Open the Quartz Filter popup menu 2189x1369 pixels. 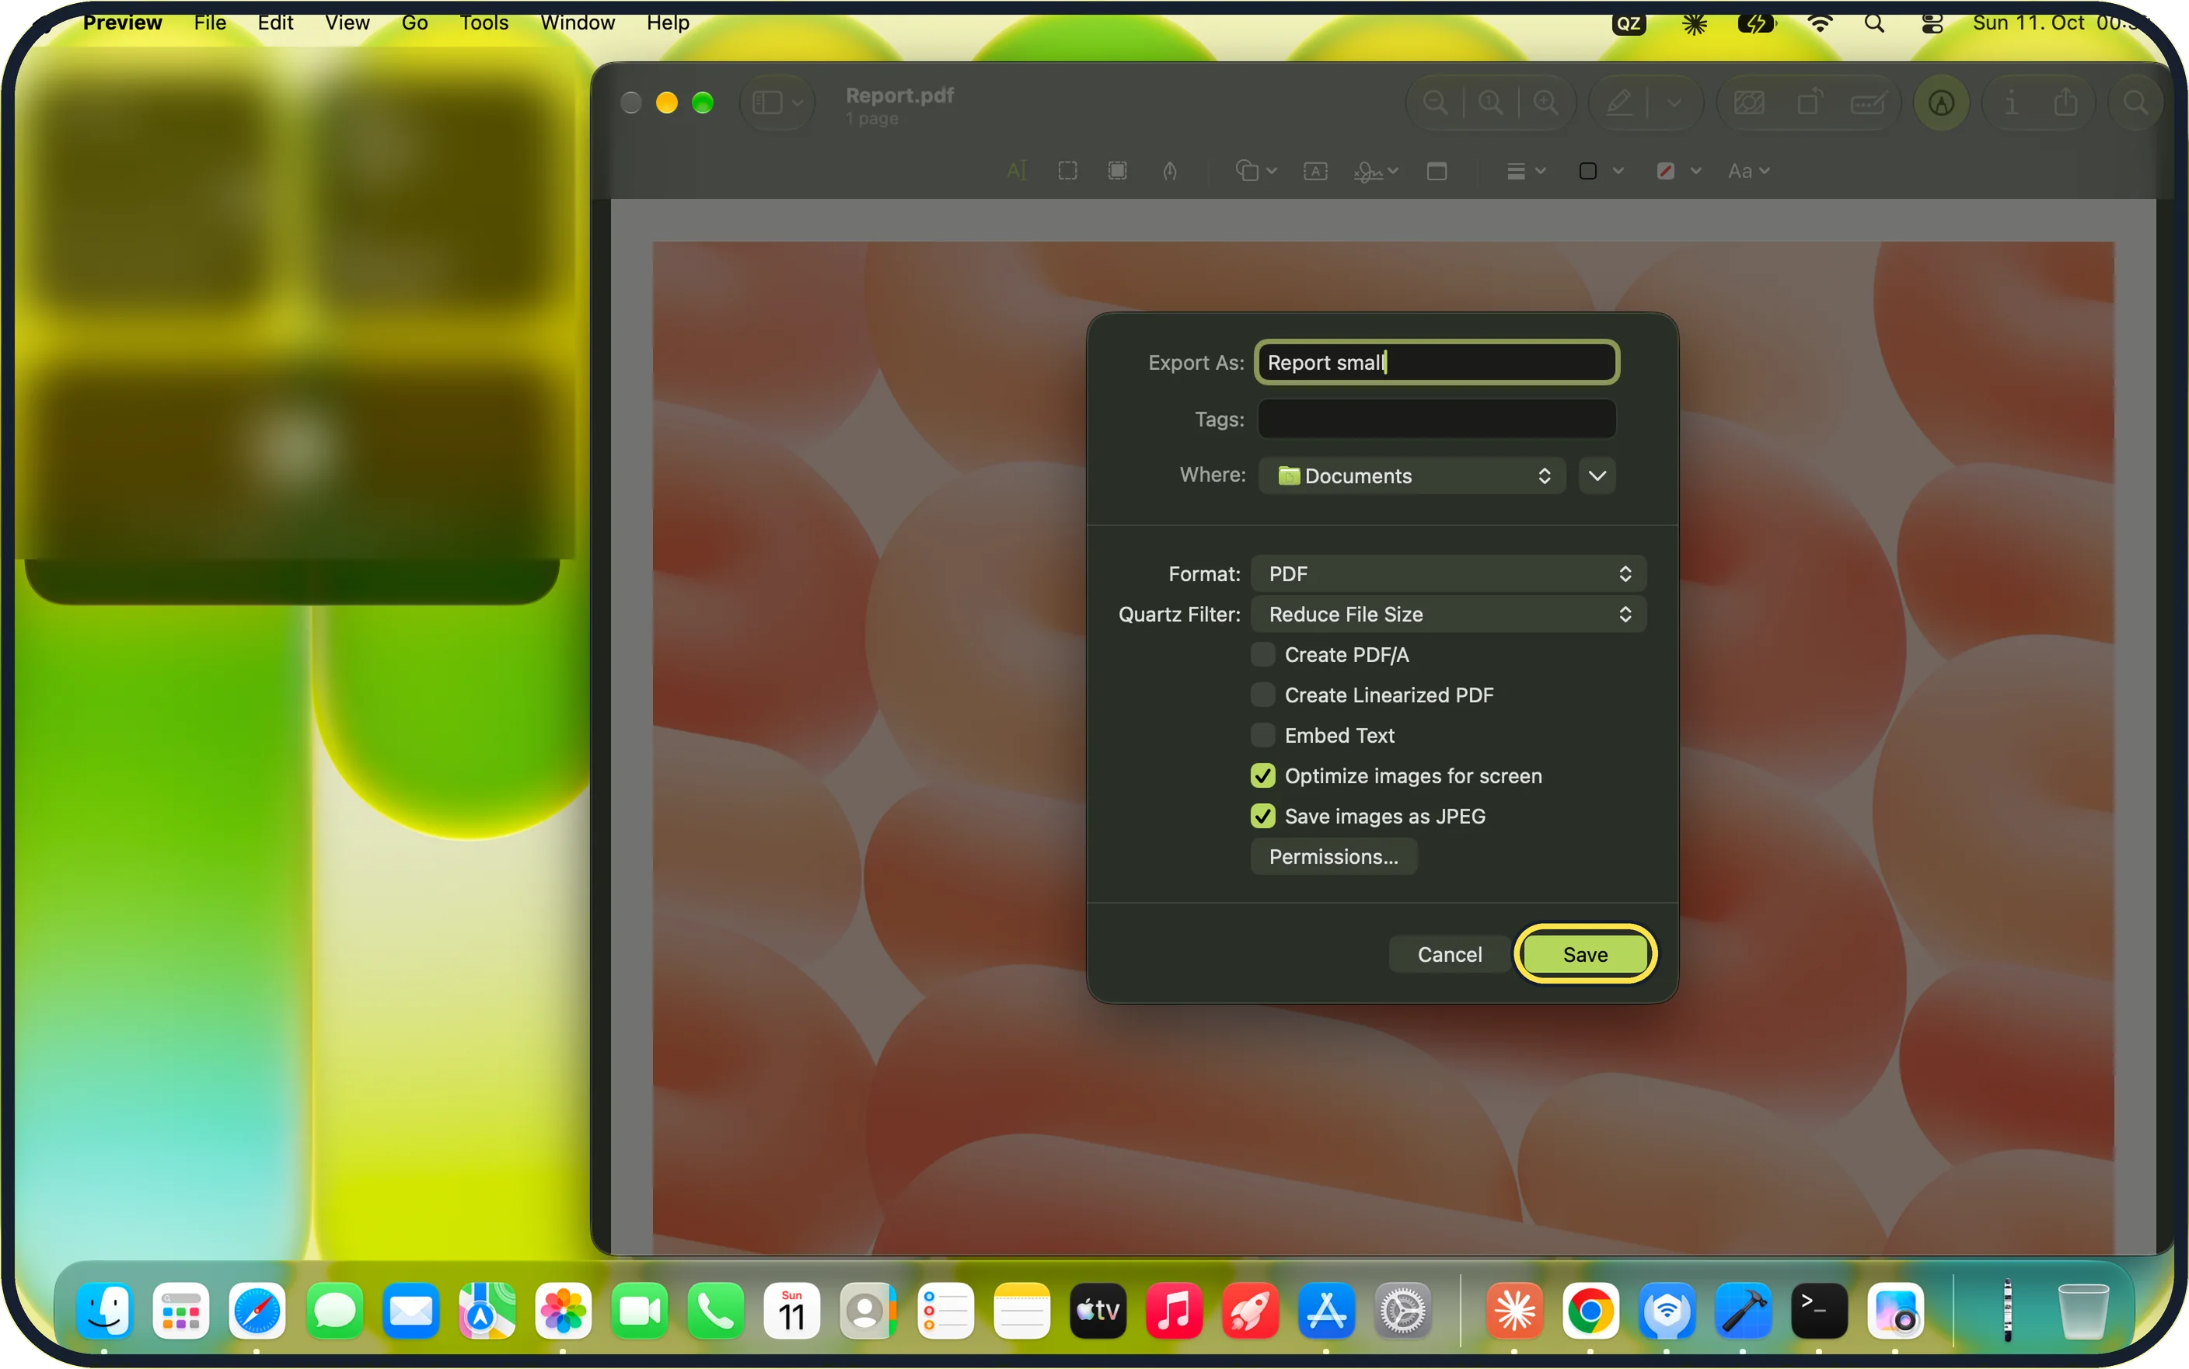click(1447, 614)
